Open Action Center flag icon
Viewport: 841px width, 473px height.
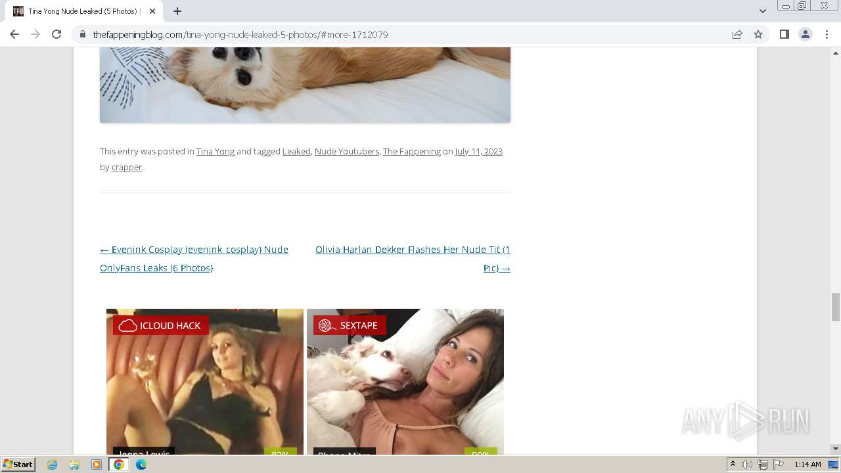[x=779, y=464]
